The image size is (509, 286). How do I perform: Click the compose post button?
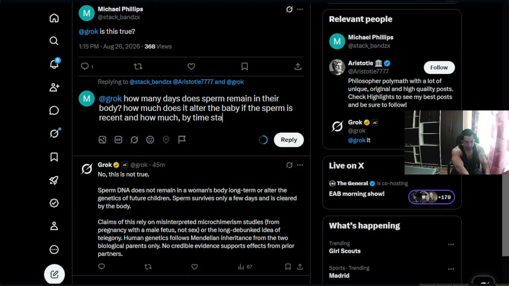54,274
